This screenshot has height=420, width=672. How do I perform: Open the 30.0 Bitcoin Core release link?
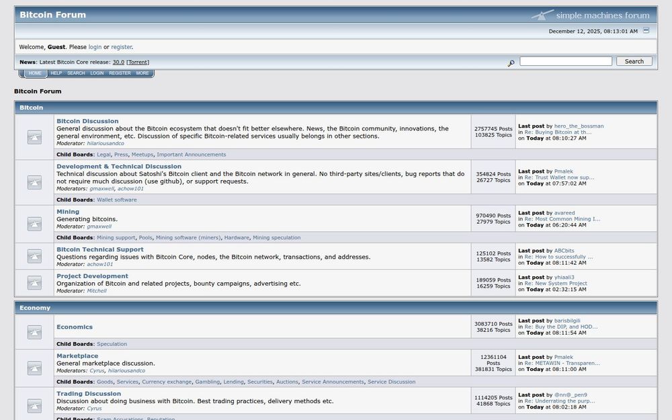118,62
